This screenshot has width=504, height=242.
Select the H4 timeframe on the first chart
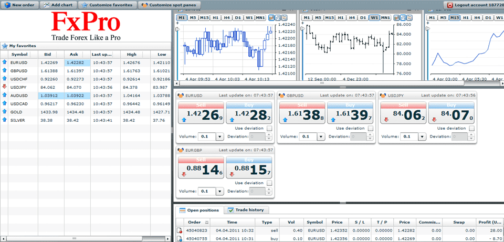[227, 18]
